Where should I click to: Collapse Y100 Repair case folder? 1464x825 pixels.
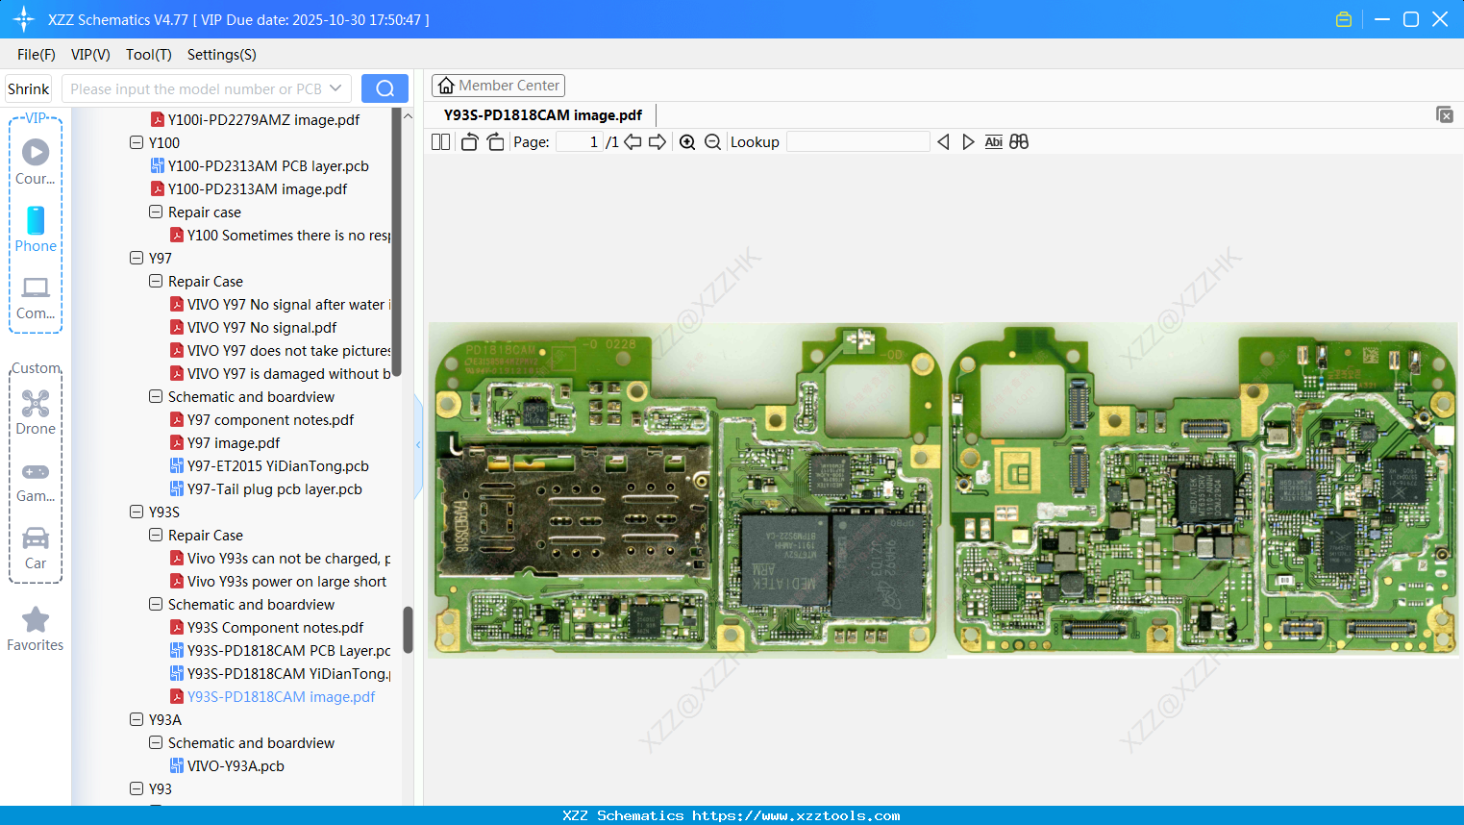click(156, 212)
